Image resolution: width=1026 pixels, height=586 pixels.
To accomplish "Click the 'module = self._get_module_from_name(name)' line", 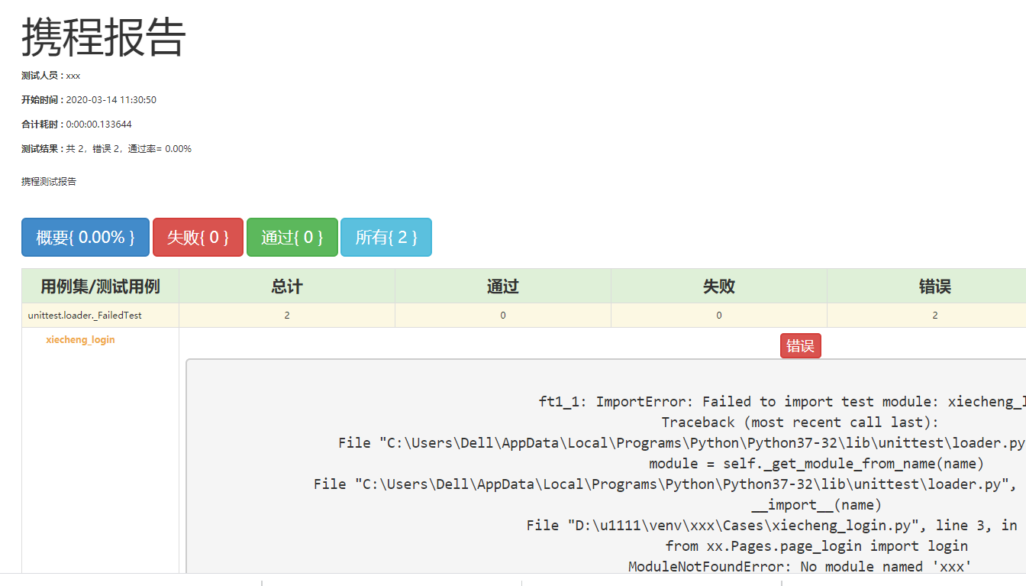I will click(x=817, y=464).
